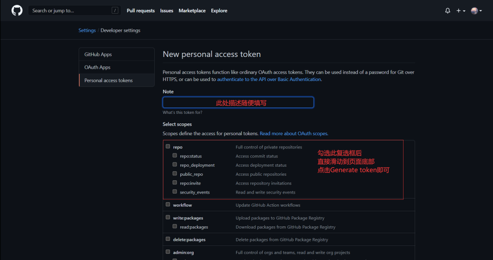Select GitHub Apps in the sidebar
The image size is (493, 260).
click(117, 54)
